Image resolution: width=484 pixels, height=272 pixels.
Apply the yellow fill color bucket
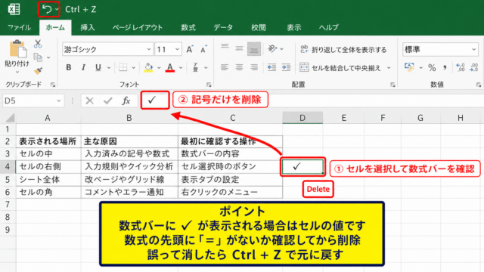(148, 67)
